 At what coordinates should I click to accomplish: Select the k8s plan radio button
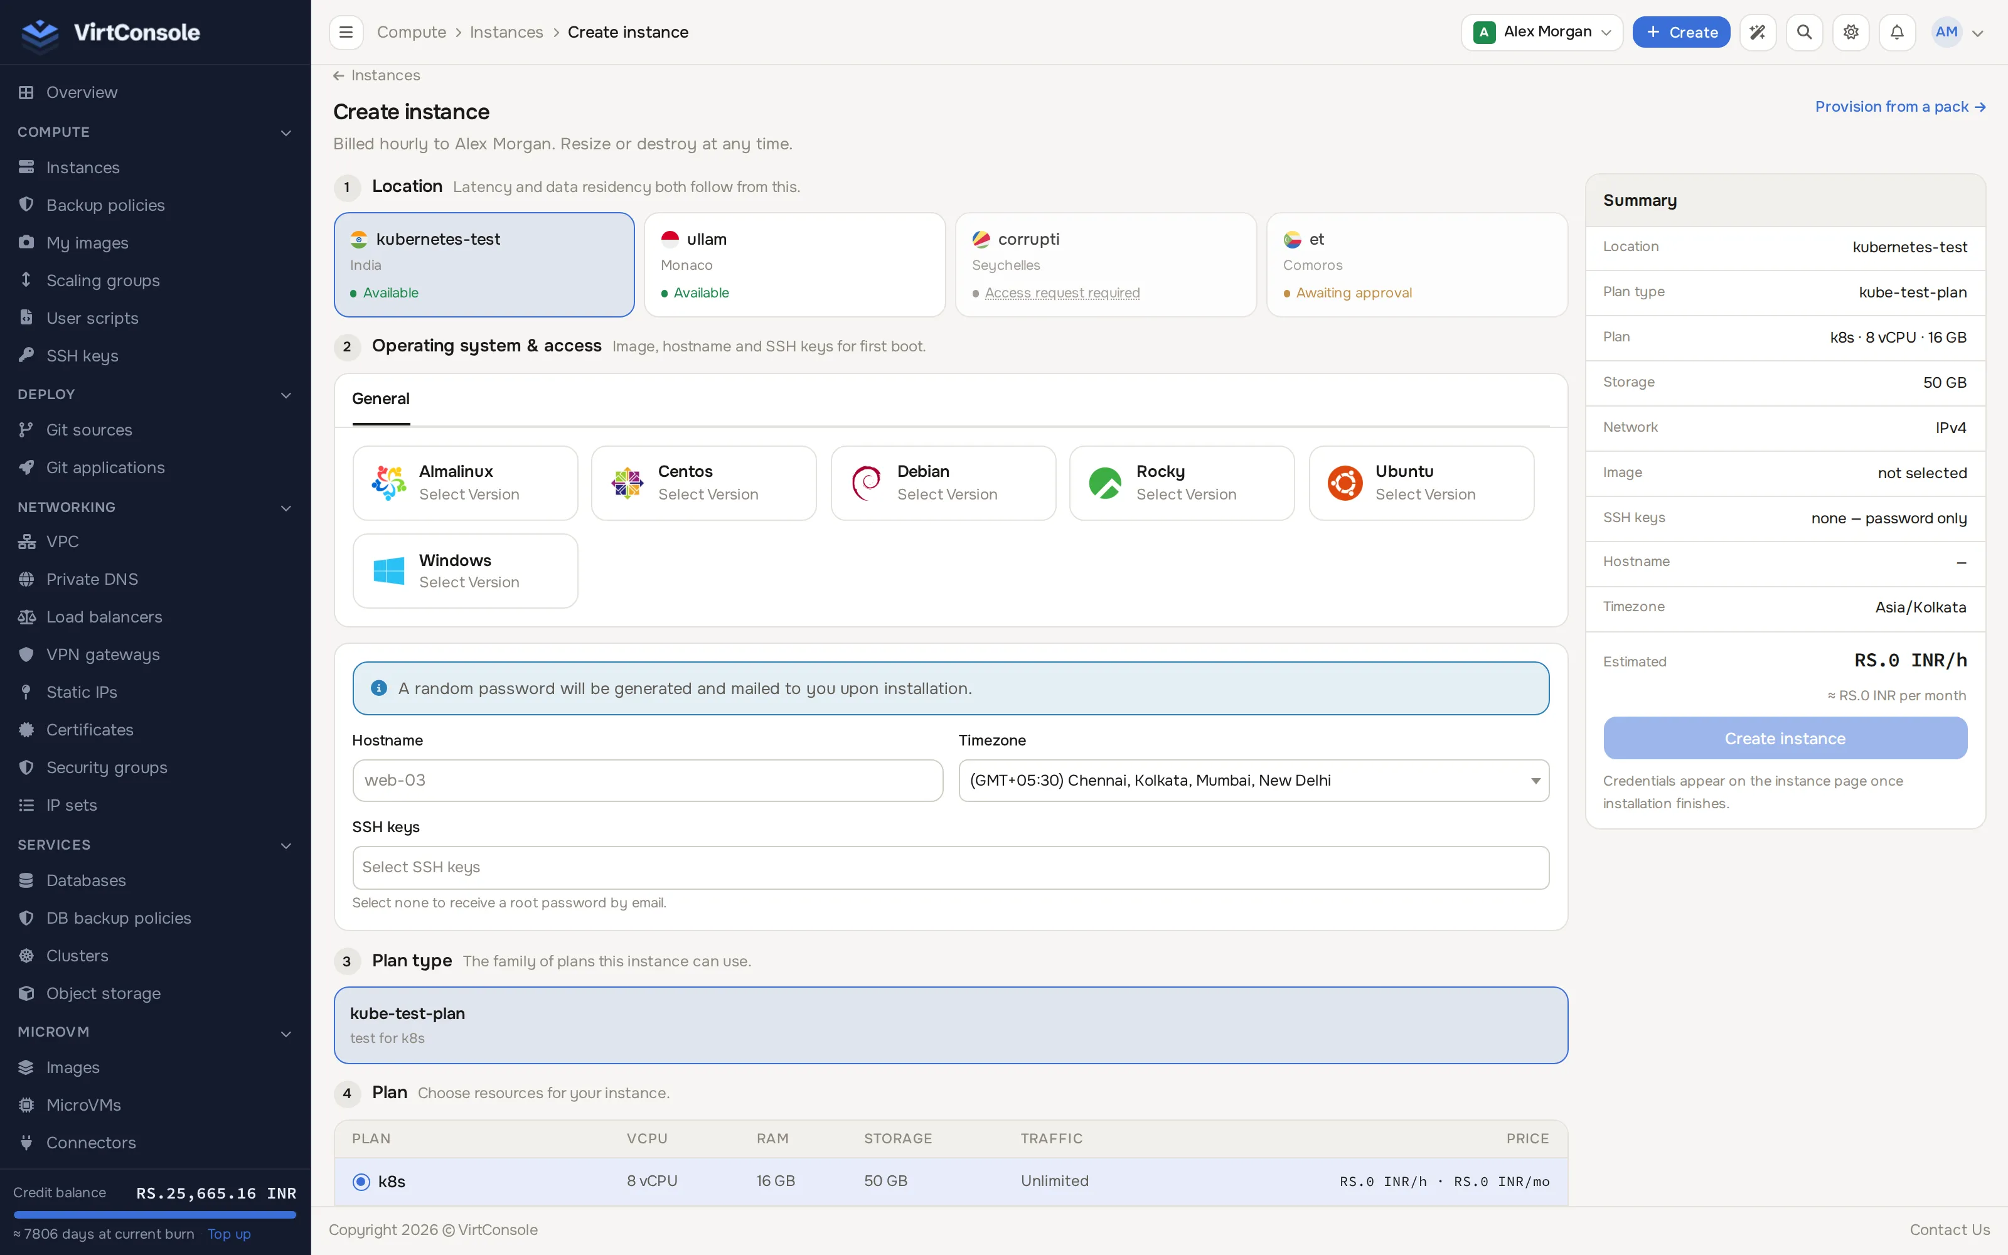tap(361, 1181)
